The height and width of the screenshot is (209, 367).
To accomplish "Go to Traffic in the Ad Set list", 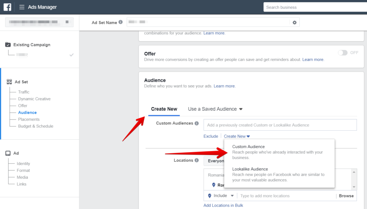I will click(24, 92).
